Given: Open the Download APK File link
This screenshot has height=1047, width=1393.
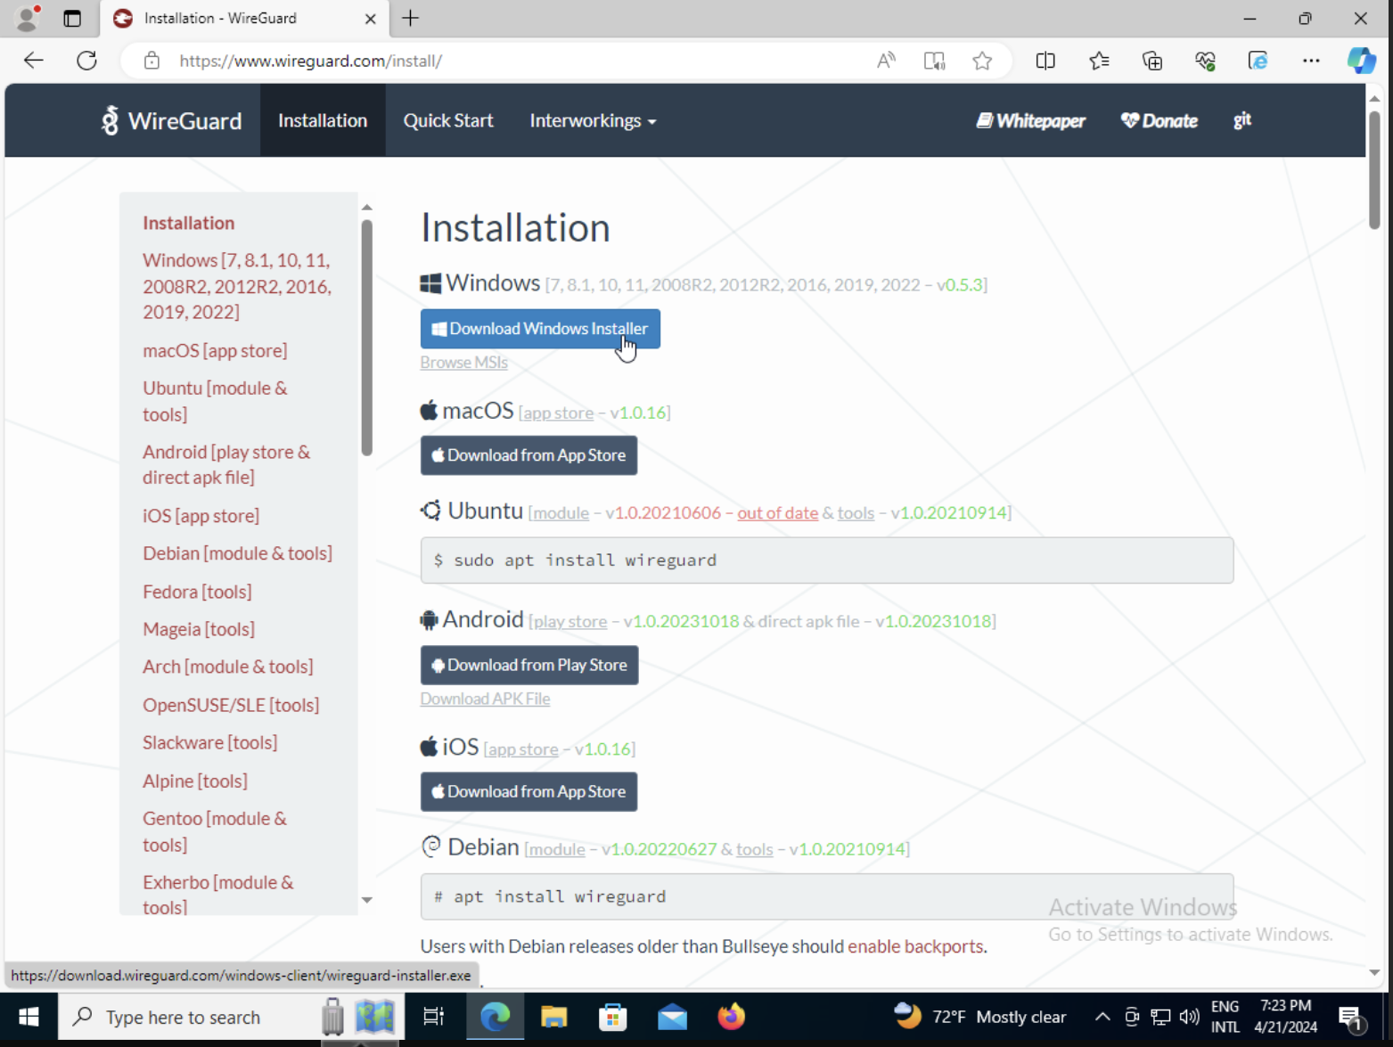Looking at the screenshot, I should [485, 699].
